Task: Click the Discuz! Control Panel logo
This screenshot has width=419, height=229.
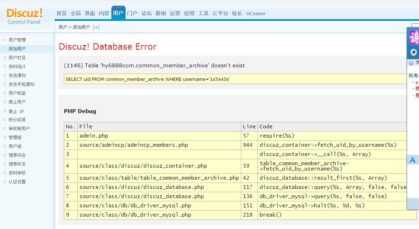Action: (24, 16)
